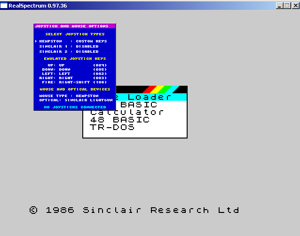The height and width of the screenshot is (236, 300).
Task: Click the DOWN key mapping row
Action: tap(74, 69)
